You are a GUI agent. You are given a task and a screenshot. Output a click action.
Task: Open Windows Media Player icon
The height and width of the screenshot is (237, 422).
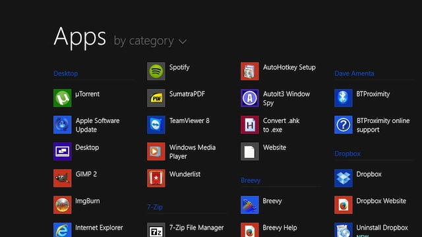156,151
